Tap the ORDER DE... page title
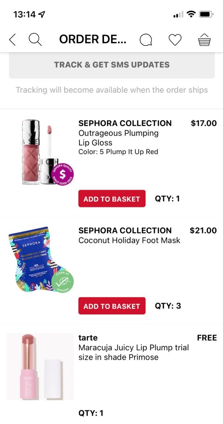 (x=93, y=40)
